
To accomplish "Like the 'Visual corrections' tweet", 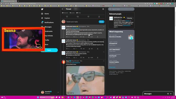I will [81, 37].
